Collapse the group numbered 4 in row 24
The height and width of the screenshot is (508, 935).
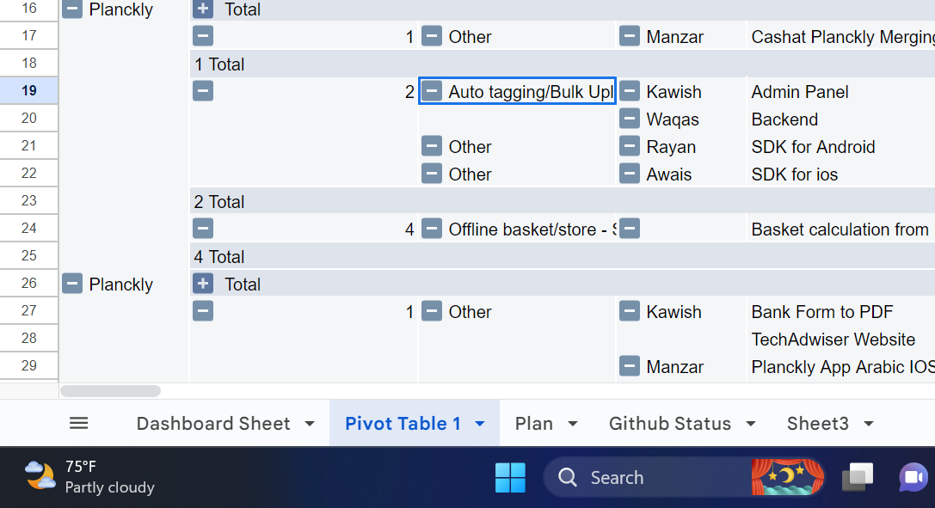point(203,228)
